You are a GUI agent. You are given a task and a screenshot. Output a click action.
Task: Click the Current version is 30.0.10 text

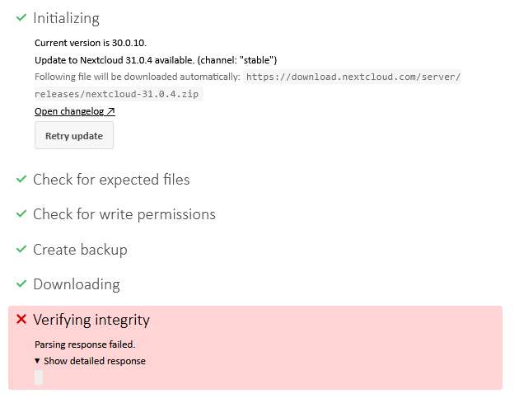[x=91, y=42]
